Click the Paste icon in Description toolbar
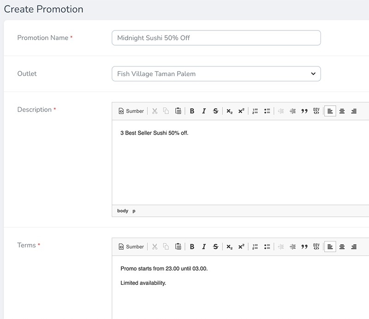The height and width of the screenshot is (319, 369). (178, 111)
